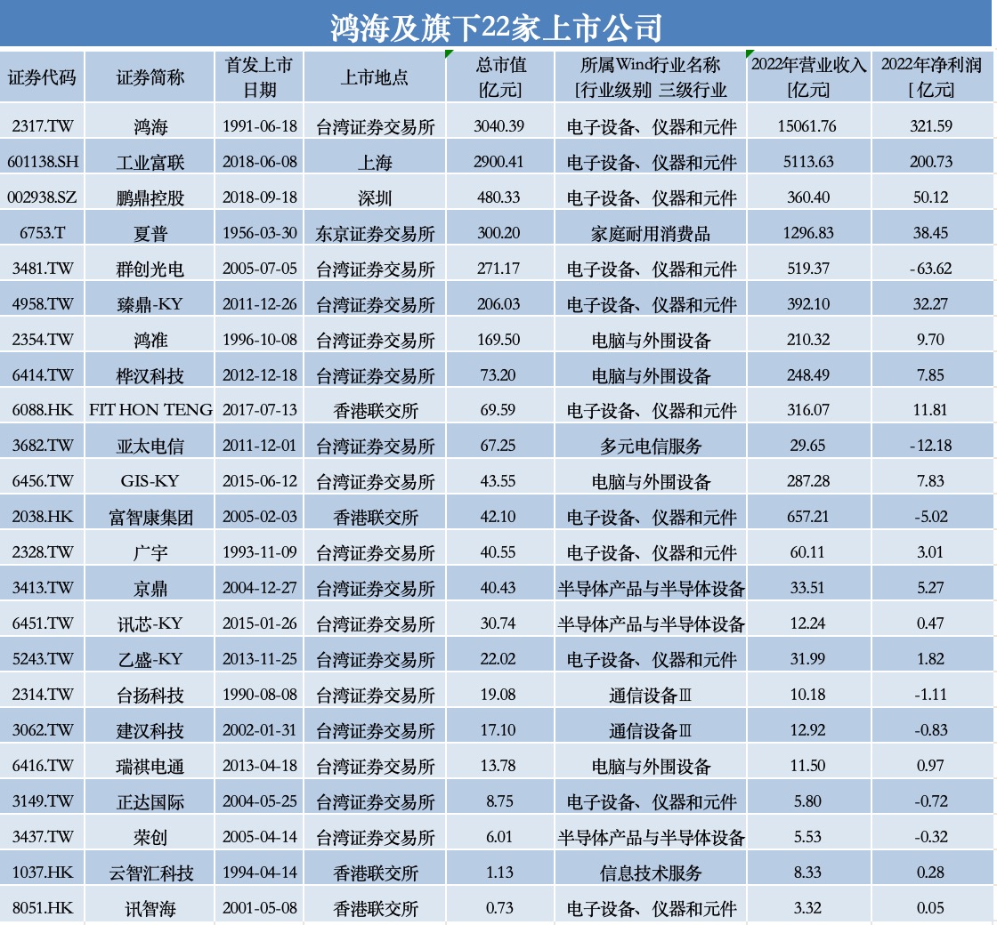The width and height of the screenshot is (997, 925).
Task: Click the company name 建汉科技
Action: pos(150,731)
